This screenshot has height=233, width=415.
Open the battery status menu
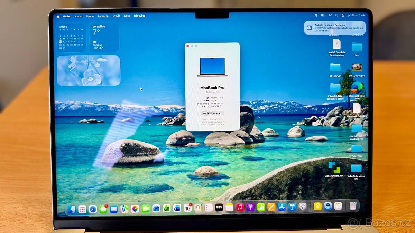pos(323,15)
